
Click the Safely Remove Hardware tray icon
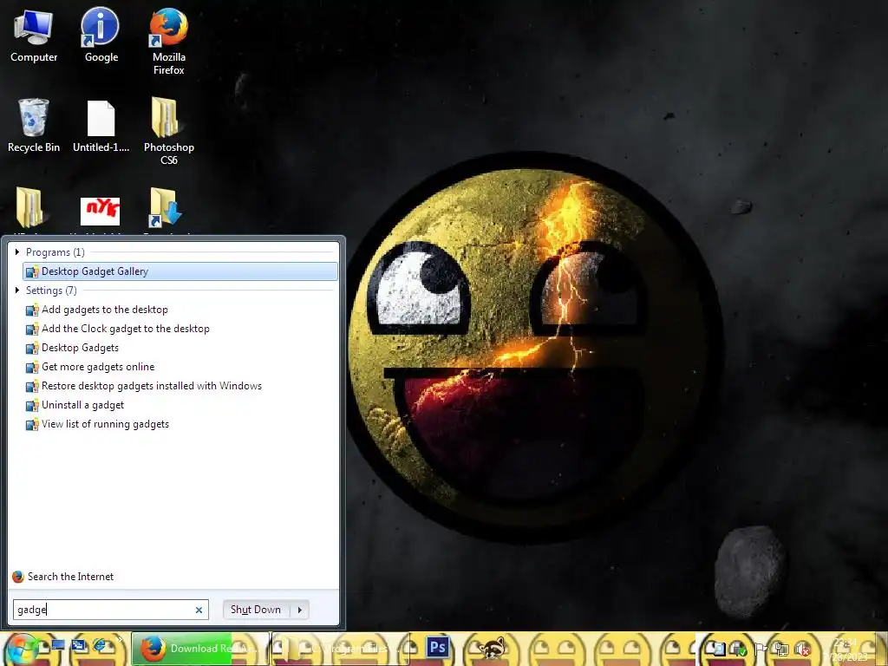(x=739, y=649)
